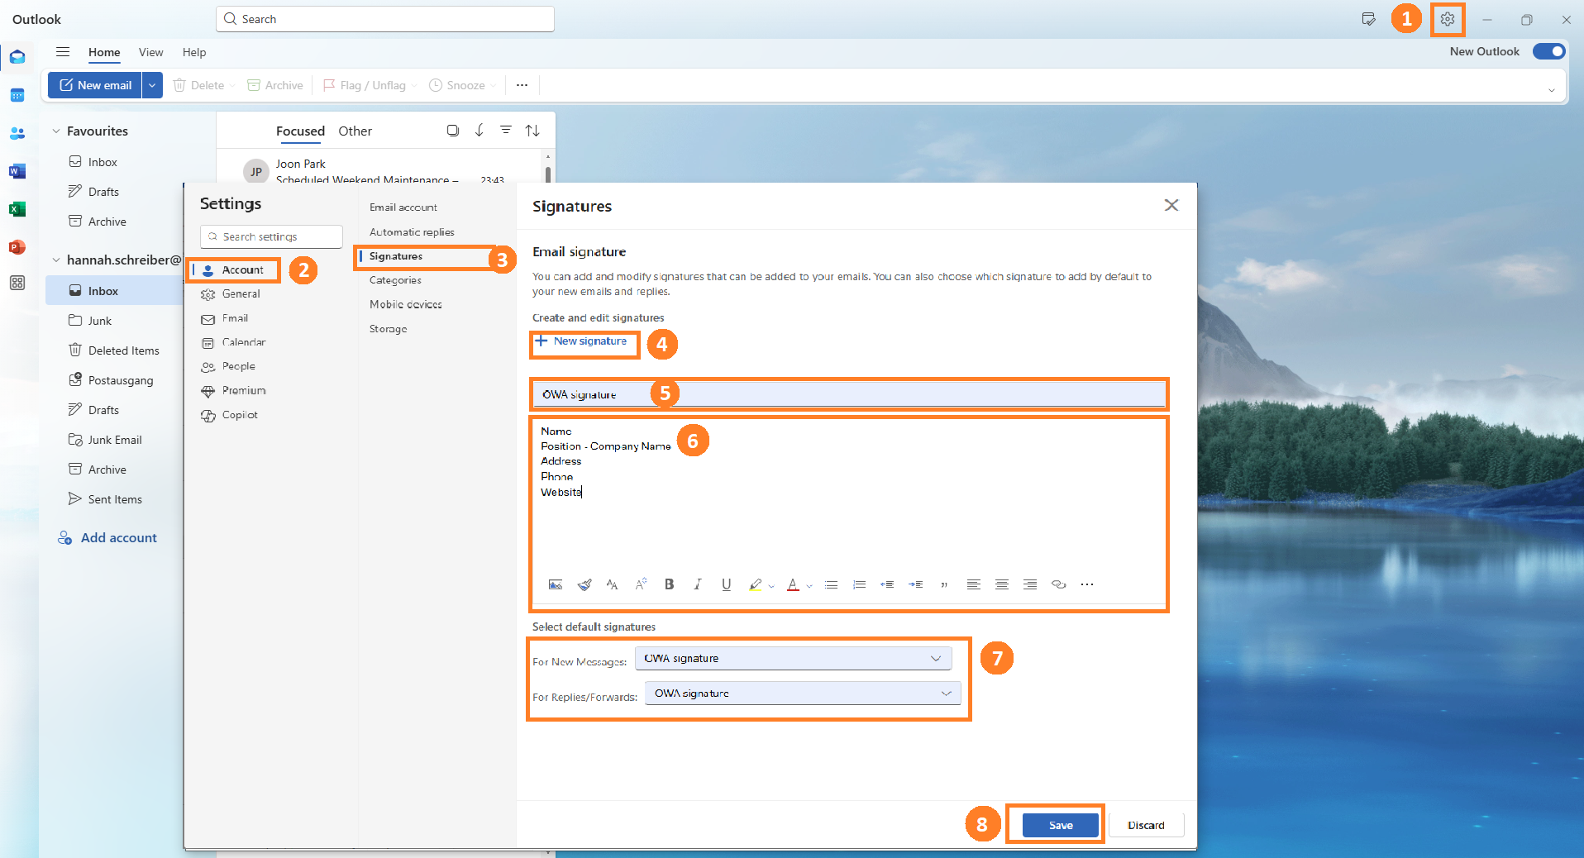
Task: Save the signature settings
Action: tap(1061, 825)
